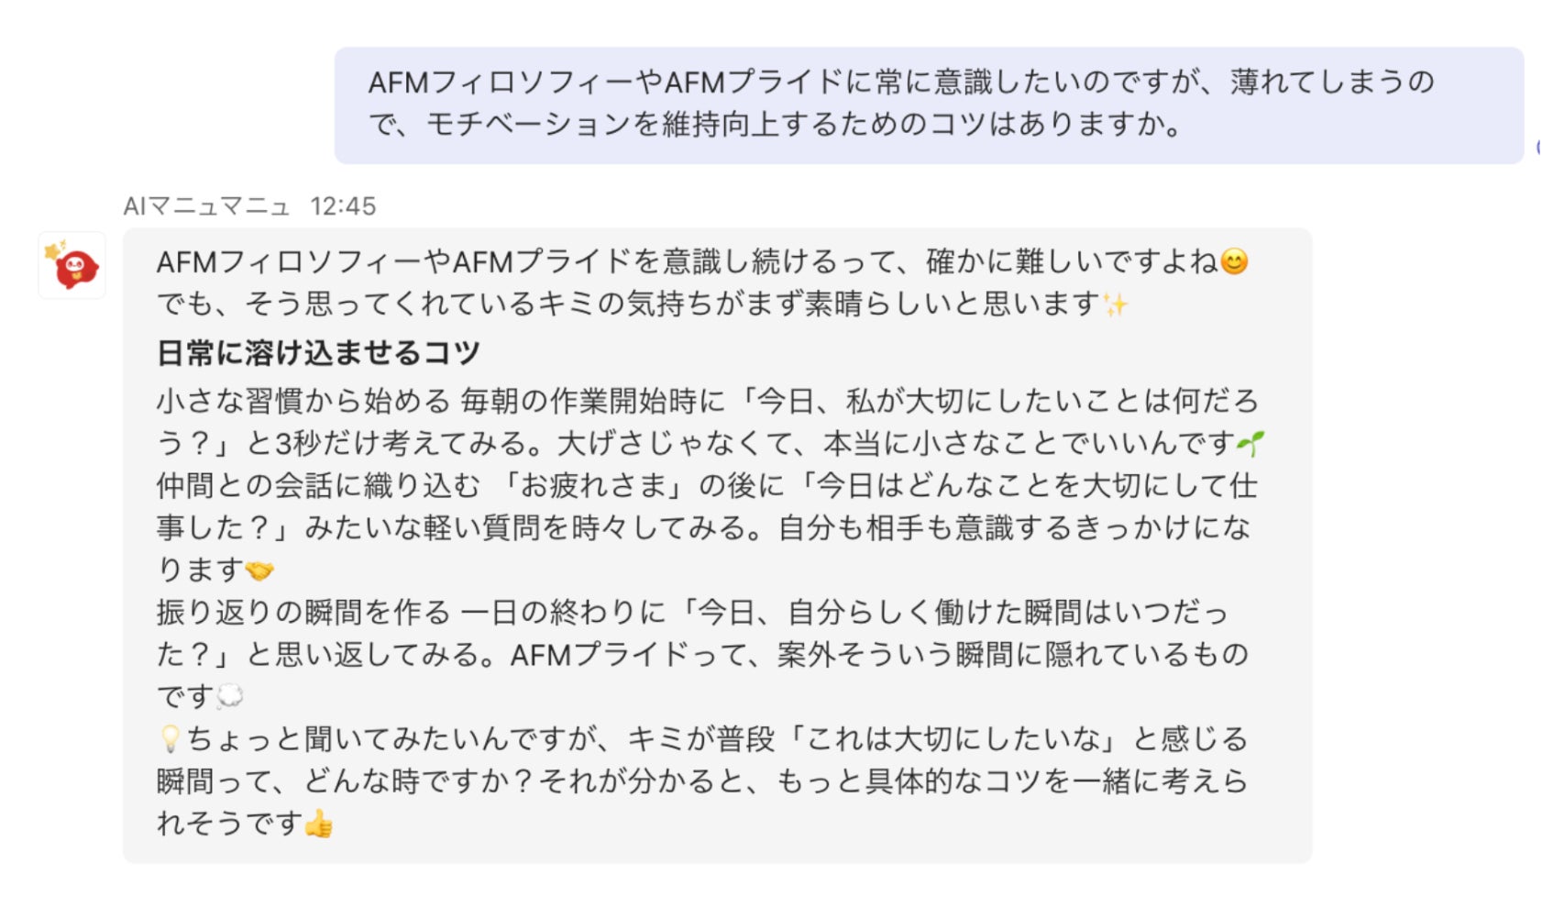Click the smiling face emoji after 難しいですよね
This screenshot has height=908, width=1542.
1235,262
